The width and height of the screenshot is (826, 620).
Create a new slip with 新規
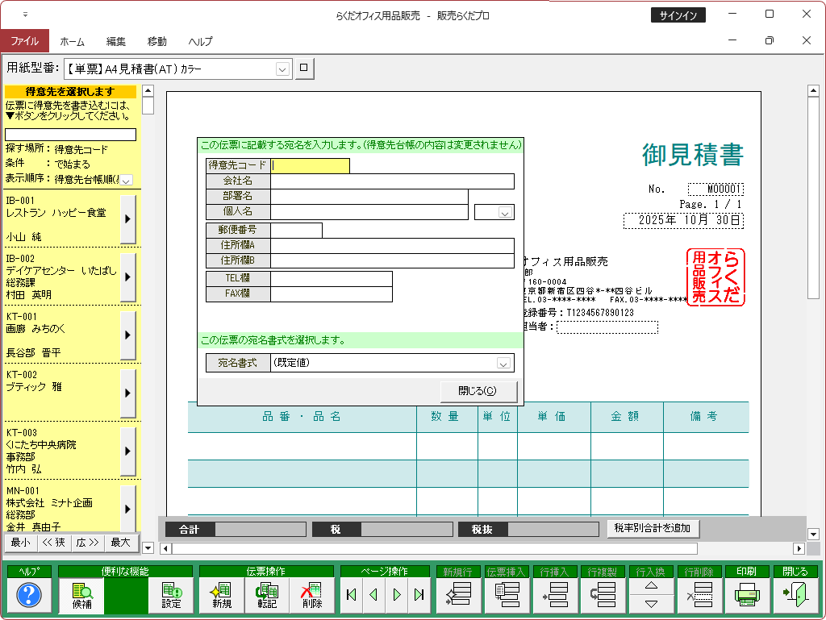tap(221, 595)
